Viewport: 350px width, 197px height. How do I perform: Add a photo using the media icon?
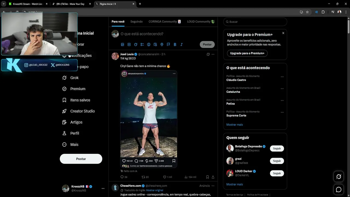tap(122, 44)
